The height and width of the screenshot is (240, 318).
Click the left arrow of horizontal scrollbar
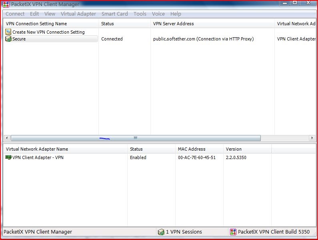click(7, 138)
